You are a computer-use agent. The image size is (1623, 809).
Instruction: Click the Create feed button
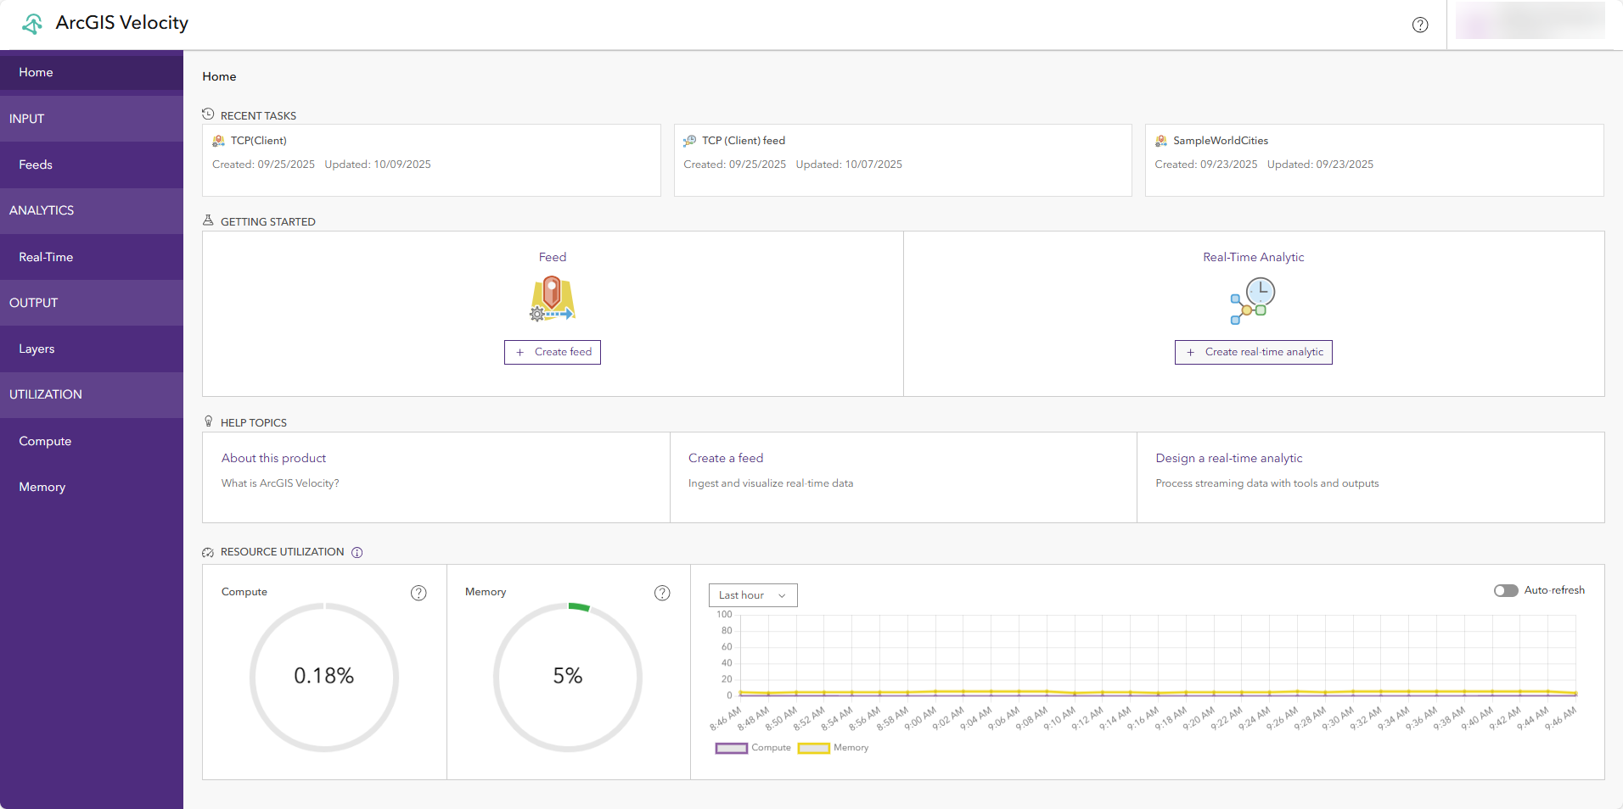point(553,352)
